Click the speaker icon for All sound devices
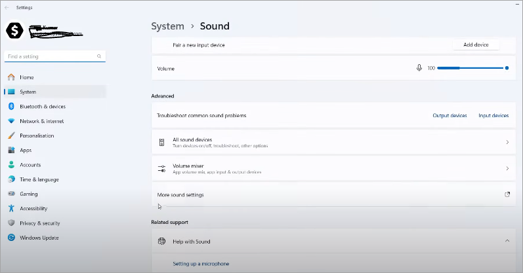This screenshot has width=523, height=273. [162, 143]
